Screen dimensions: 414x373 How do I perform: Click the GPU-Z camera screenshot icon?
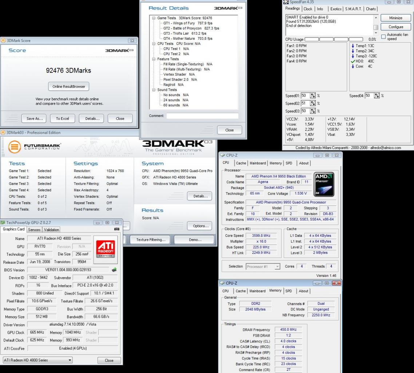coord(116,229)
